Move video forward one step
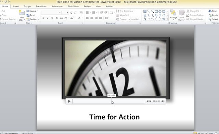Image resolution: width=219 pixels, height=134 pixels. click(x=150, y=101)
